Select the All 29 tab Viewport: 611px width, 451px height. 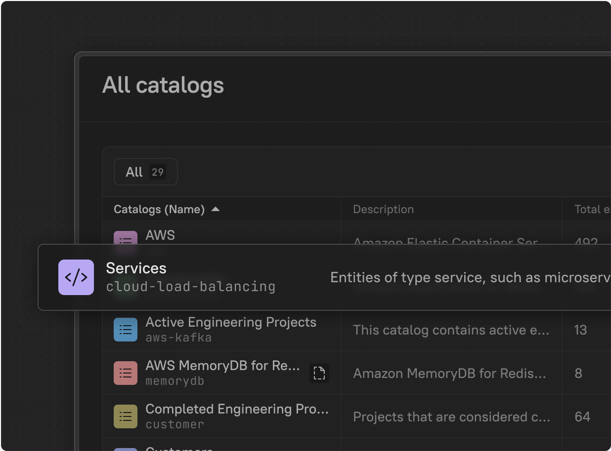tap(146, 172)
